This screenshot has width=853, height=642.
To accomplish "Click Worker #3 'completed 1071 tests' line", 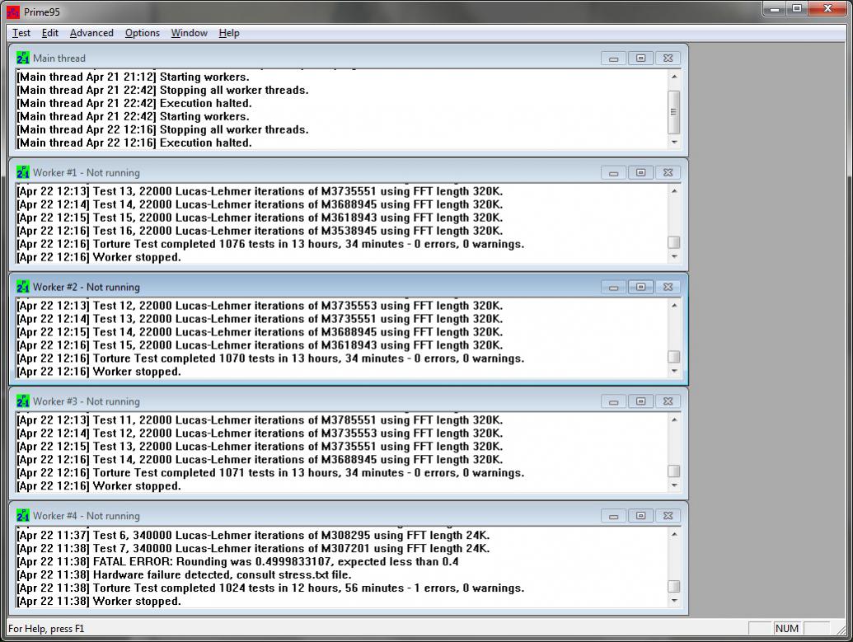I will tap(270, 473).
